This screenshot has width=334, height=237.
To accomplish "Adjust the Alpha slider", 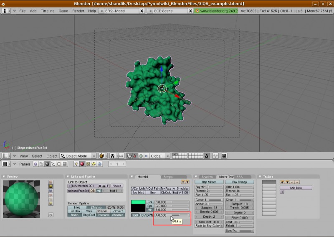I will coord(172,215).
